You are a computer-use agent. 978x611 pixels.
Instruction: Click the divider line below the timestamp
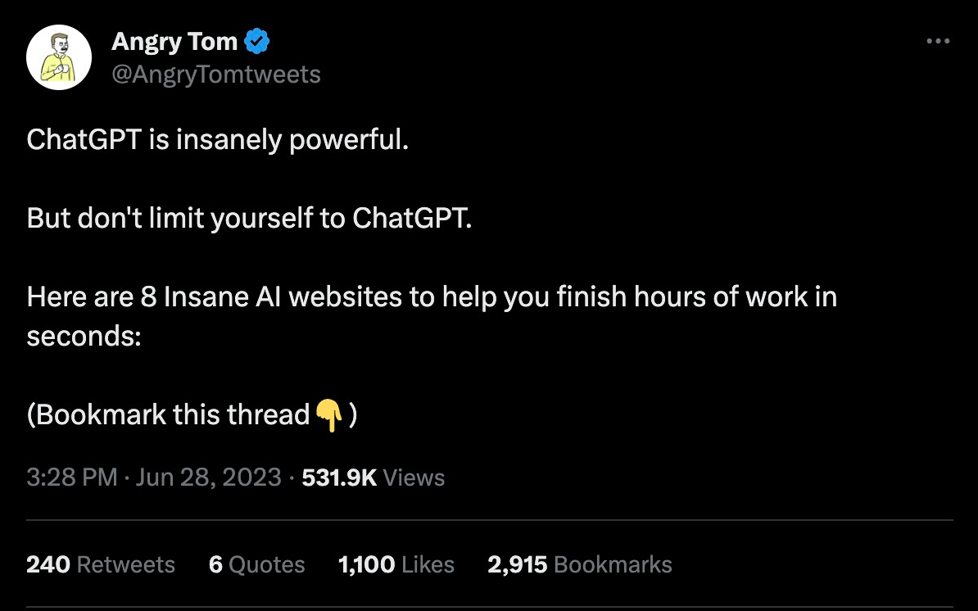pyautogui.click(x=489, y=516)
